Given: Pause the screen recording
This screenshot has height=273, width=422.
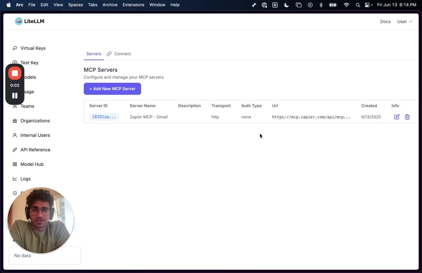Looking at the screenshot, I should click(15, 96).
